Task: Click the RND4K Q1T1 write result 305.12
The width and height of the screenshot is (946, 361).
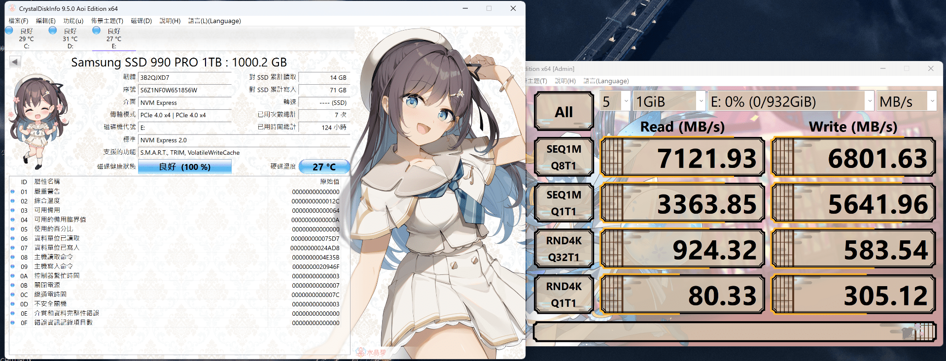Action: tap(853, 295)
